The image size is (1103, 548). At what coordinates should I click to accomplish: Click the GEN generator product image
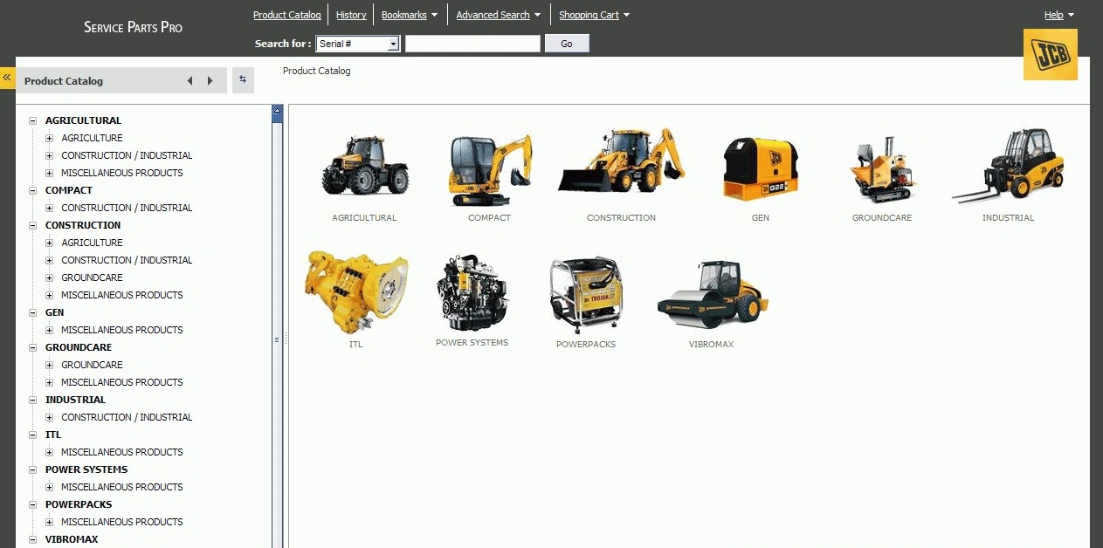click(760, 169)
